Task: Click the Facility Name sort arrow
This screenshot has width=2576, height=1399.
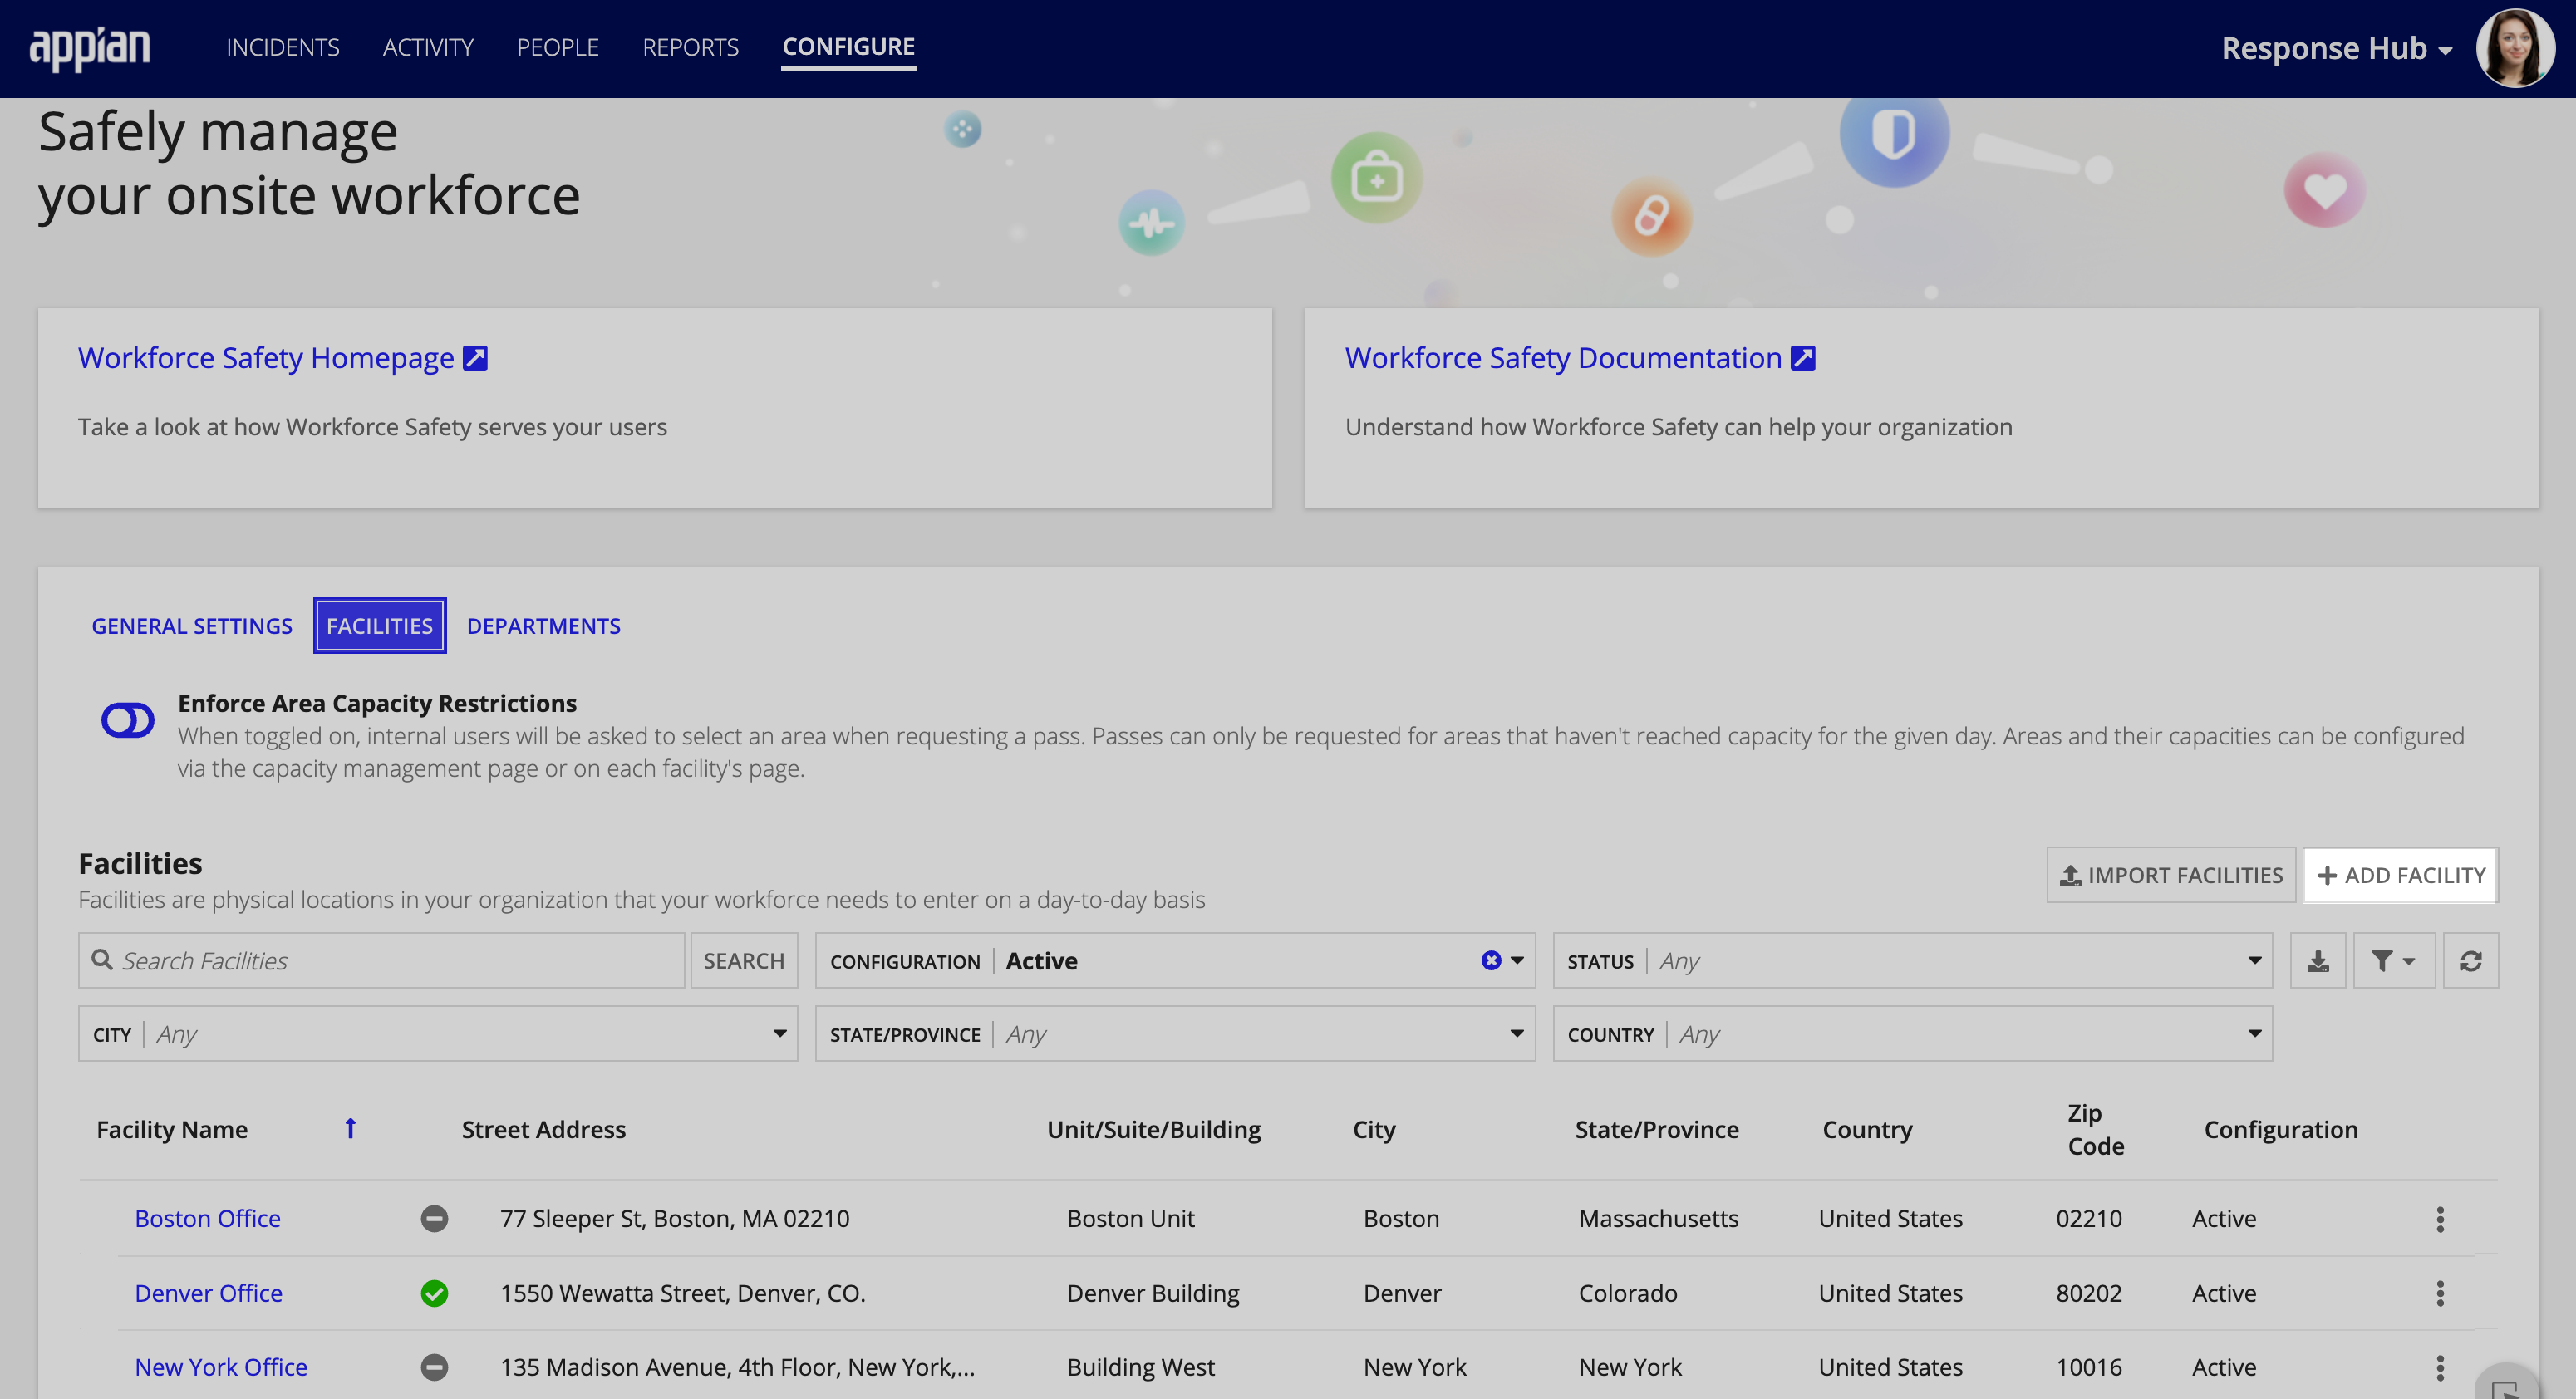Action: pyautogui.click(x=347, y=1130)
